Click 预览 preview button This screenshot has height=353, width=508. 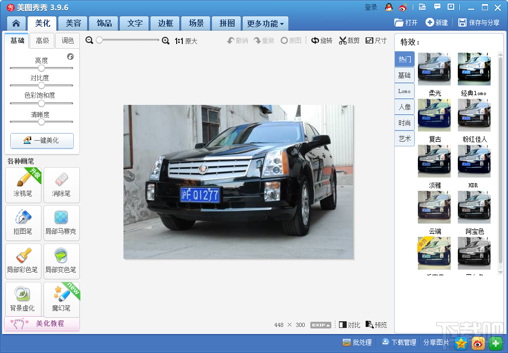click(x=376, y=324)
